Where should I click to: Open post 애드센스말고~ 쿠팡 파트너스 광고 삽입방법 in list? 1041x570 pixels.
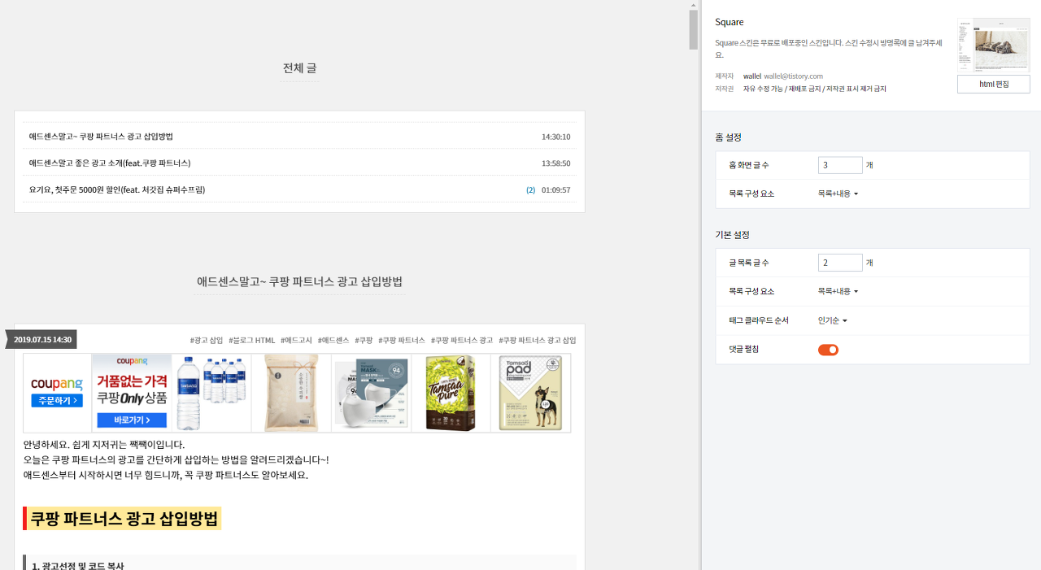pos(101,137)
